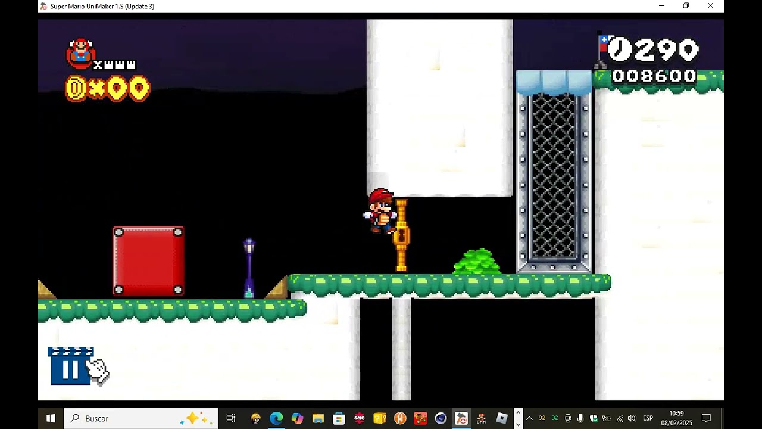Click the taskbar Mario head icon after Task View

click(x=256, y=418)
